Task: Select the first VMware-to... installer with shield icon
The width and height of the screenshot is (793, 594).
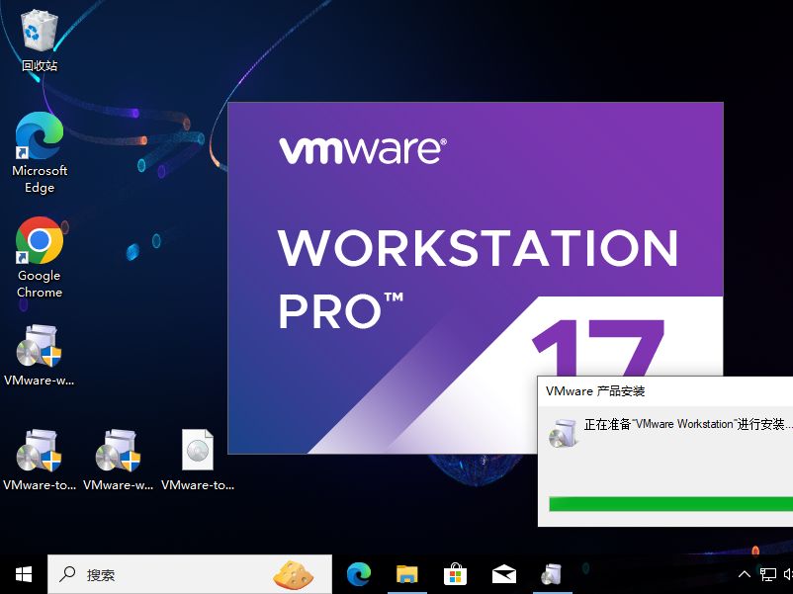Action: [x=40, y=460]
